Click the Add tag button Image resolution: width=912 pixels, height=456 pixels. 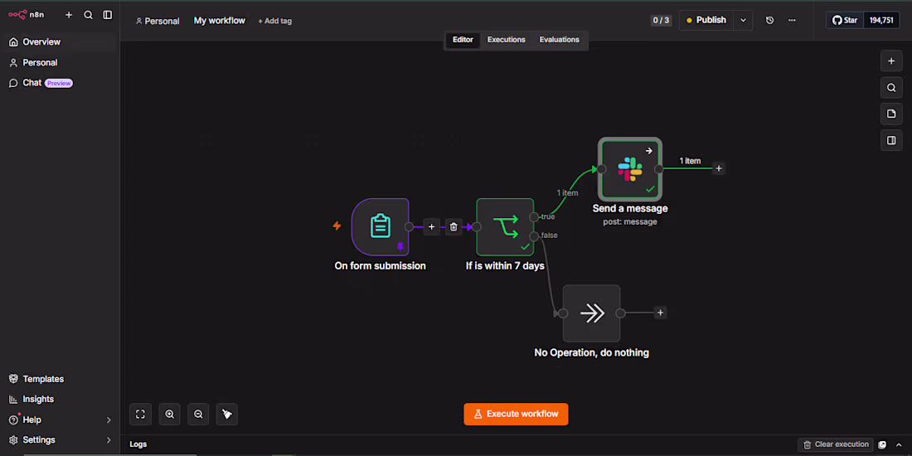tap(275, 21)
